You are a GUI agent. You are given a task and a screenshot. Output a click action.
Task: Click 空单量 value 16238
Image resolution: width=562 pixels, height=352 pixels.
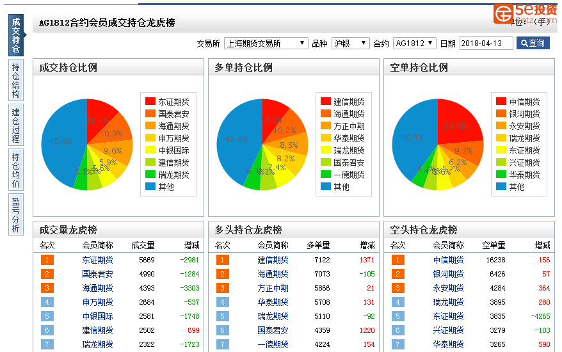495,260
